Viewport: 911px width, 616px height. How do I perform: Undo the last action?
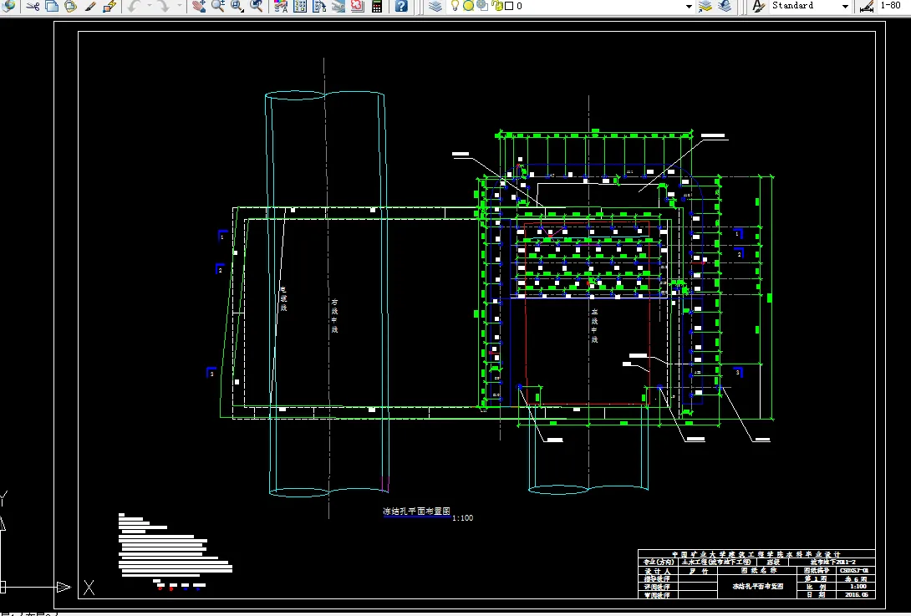[134, 6]
